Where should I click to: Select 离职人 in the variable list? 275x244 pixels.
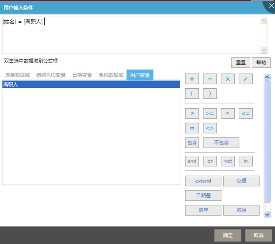pos(91,85)
